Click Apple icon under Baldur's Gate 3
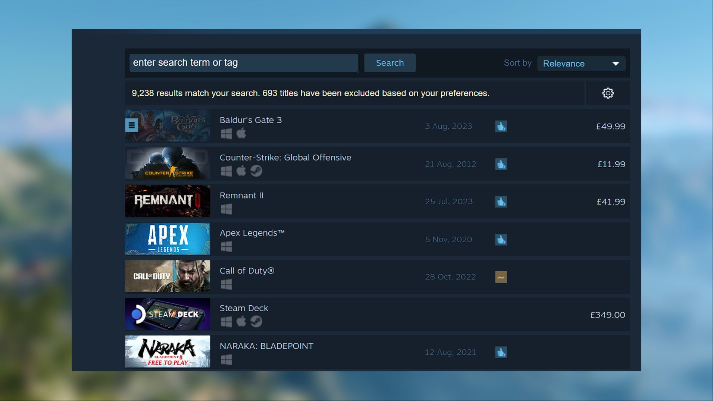The height and width of the screenshot is (401, 713). tap(241, 133)
